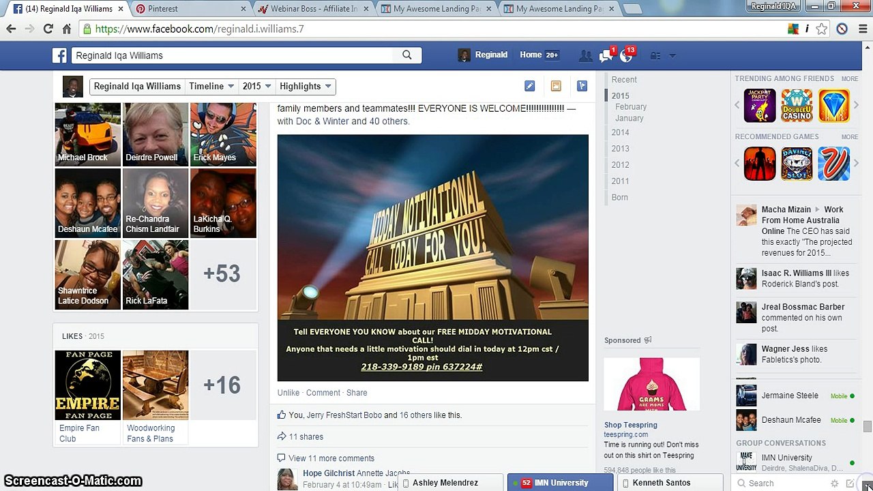Click the browser home icon

pos(66,29)
